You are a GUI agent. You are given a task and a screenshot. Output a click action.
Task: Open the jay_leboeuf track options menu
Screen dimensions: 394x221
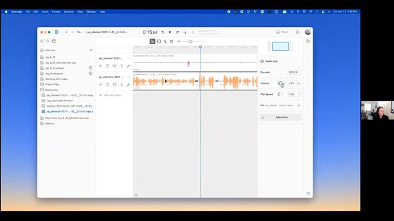(x=129, y=58)
